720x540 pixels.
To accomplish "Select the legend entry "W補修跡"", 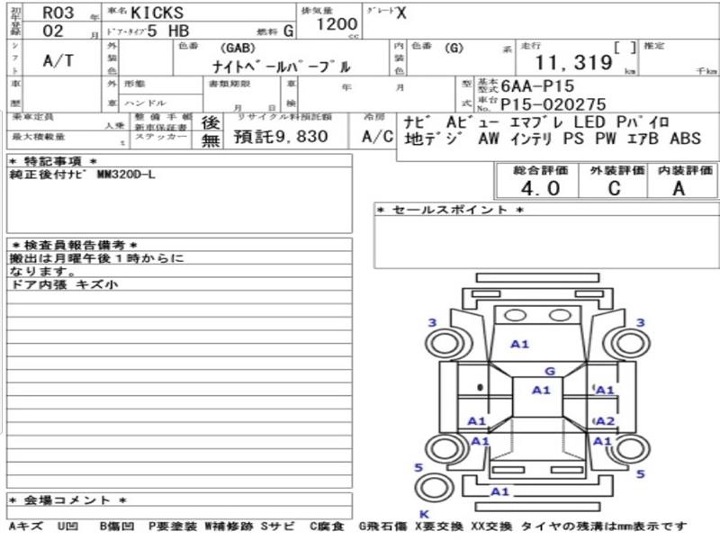I will coord(229,526).
